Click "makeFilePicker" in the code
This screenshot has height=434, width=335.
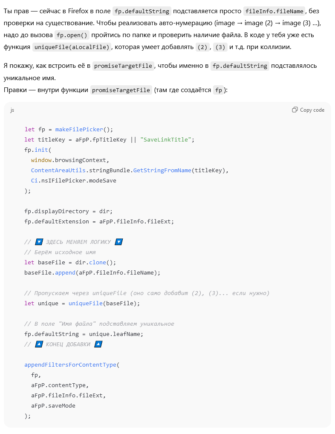[x=79, y=130]
